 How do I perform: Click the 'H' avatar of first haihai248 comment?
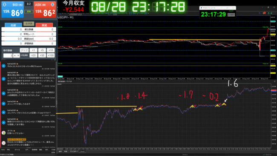[3, 66]
